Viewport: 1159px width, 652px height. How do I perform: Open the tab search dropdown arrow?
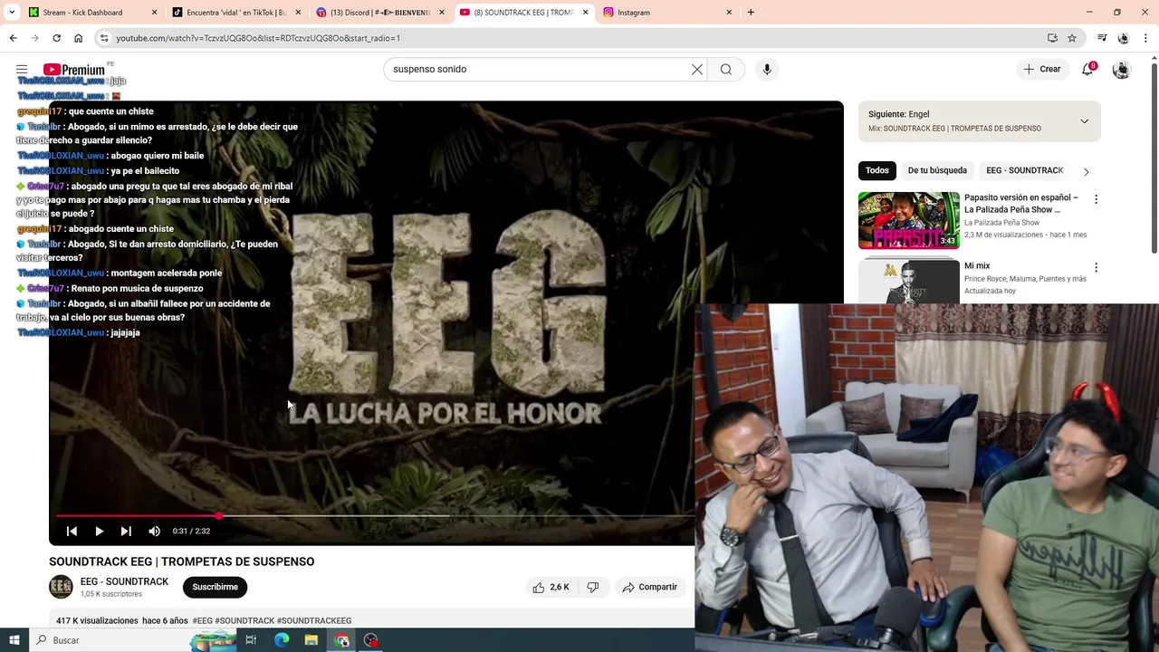(x=13, y=13)
